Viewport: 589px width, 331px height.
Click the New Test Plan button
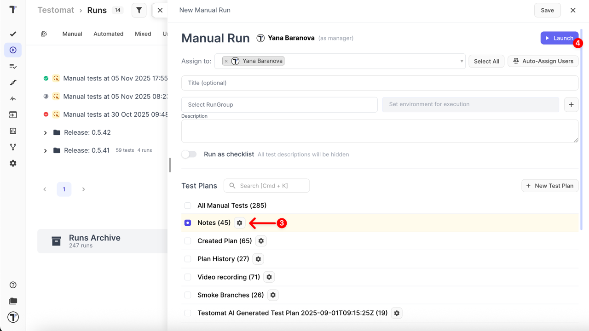click(550, 186)
